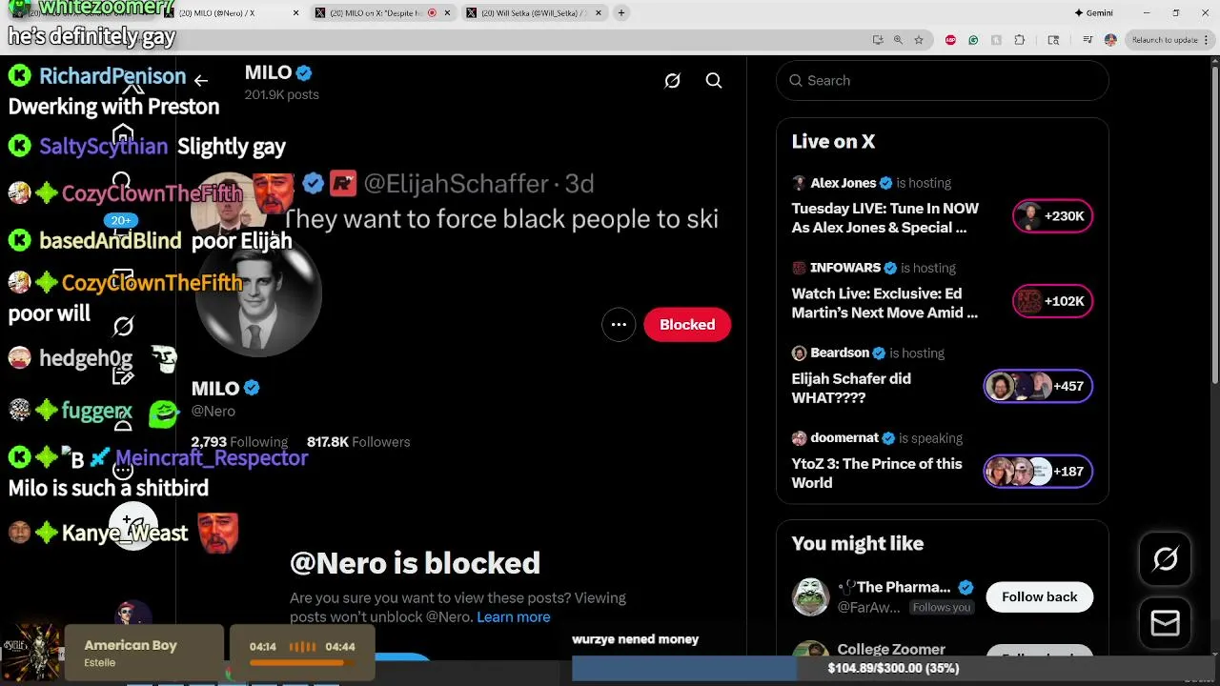Screen dimensions: 1220x686
Task: Search this profile with magnifier icon
Action: 714,81
